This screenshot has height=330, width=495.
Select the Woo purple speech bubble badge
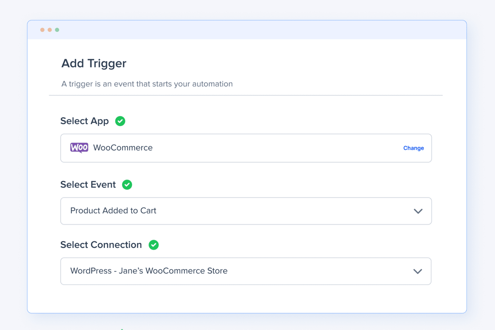(79, 147)
